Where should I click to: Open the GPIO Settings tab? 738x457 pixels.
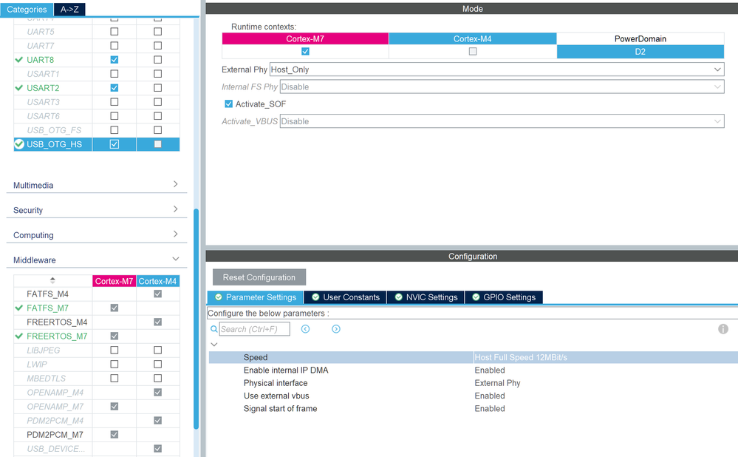(504, 297)
